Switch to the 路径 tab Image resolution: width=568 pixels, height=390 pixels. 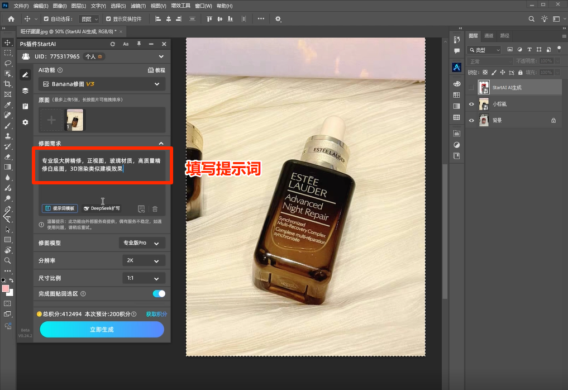[504, 36]
